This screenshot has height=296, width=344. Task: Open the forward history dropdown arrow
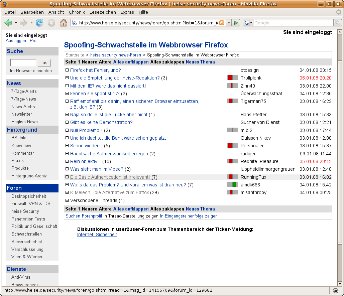[x=31, y=23]
